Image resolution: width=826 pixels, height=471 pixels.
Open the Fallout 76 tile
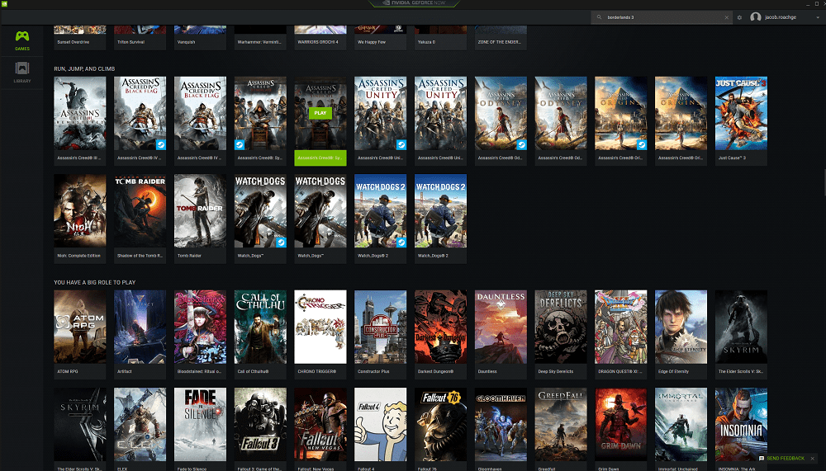[440, 430]
